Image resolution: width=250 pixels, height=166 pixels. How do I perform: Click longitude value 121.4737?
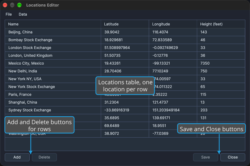(x=173, y=102)
